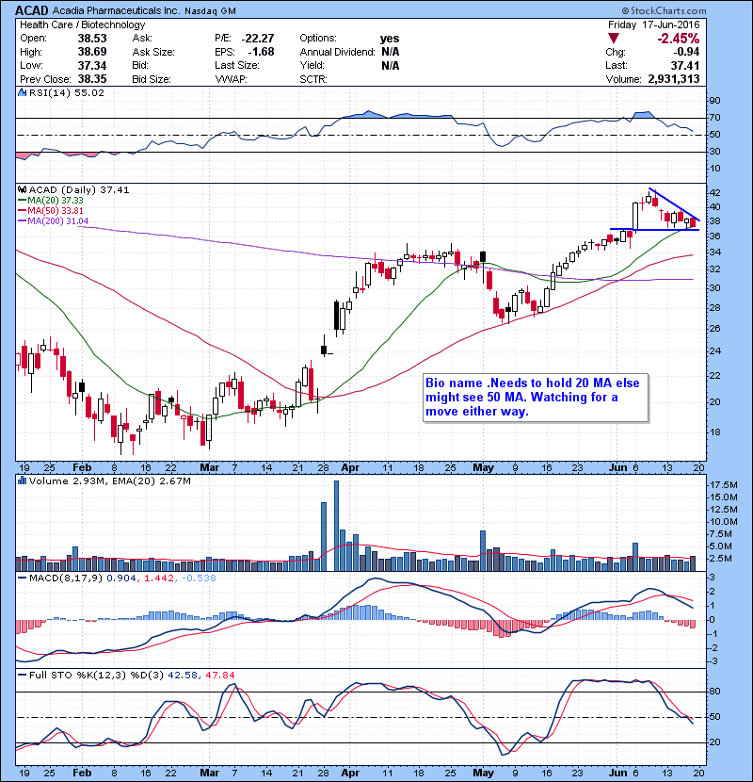This screenshot has width=753, height=782.
Task: Click the Last price 37.41
Action: tap(685, 65)
